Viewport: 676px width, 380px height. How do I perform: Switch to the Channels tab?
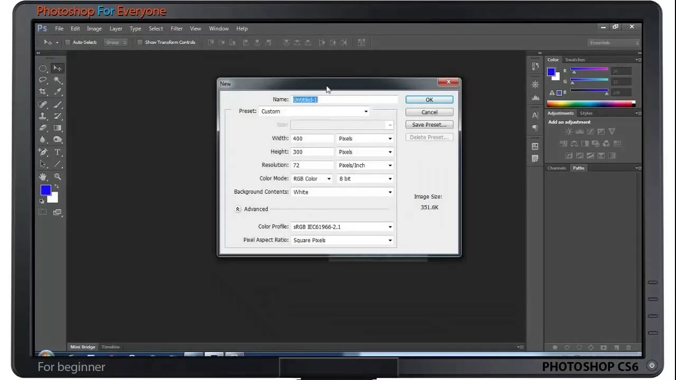(x=557, y=168)
